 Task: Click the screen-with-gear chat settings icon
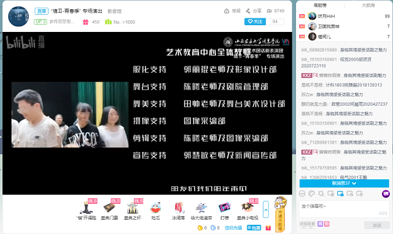(x=359, y=193)
